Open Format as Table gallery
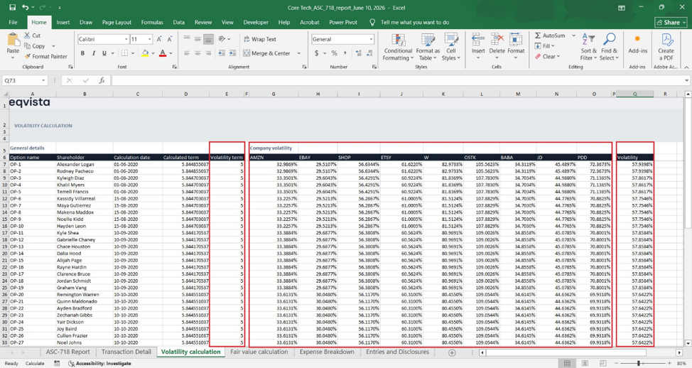The image size is (692, 368). click(428, 47)
